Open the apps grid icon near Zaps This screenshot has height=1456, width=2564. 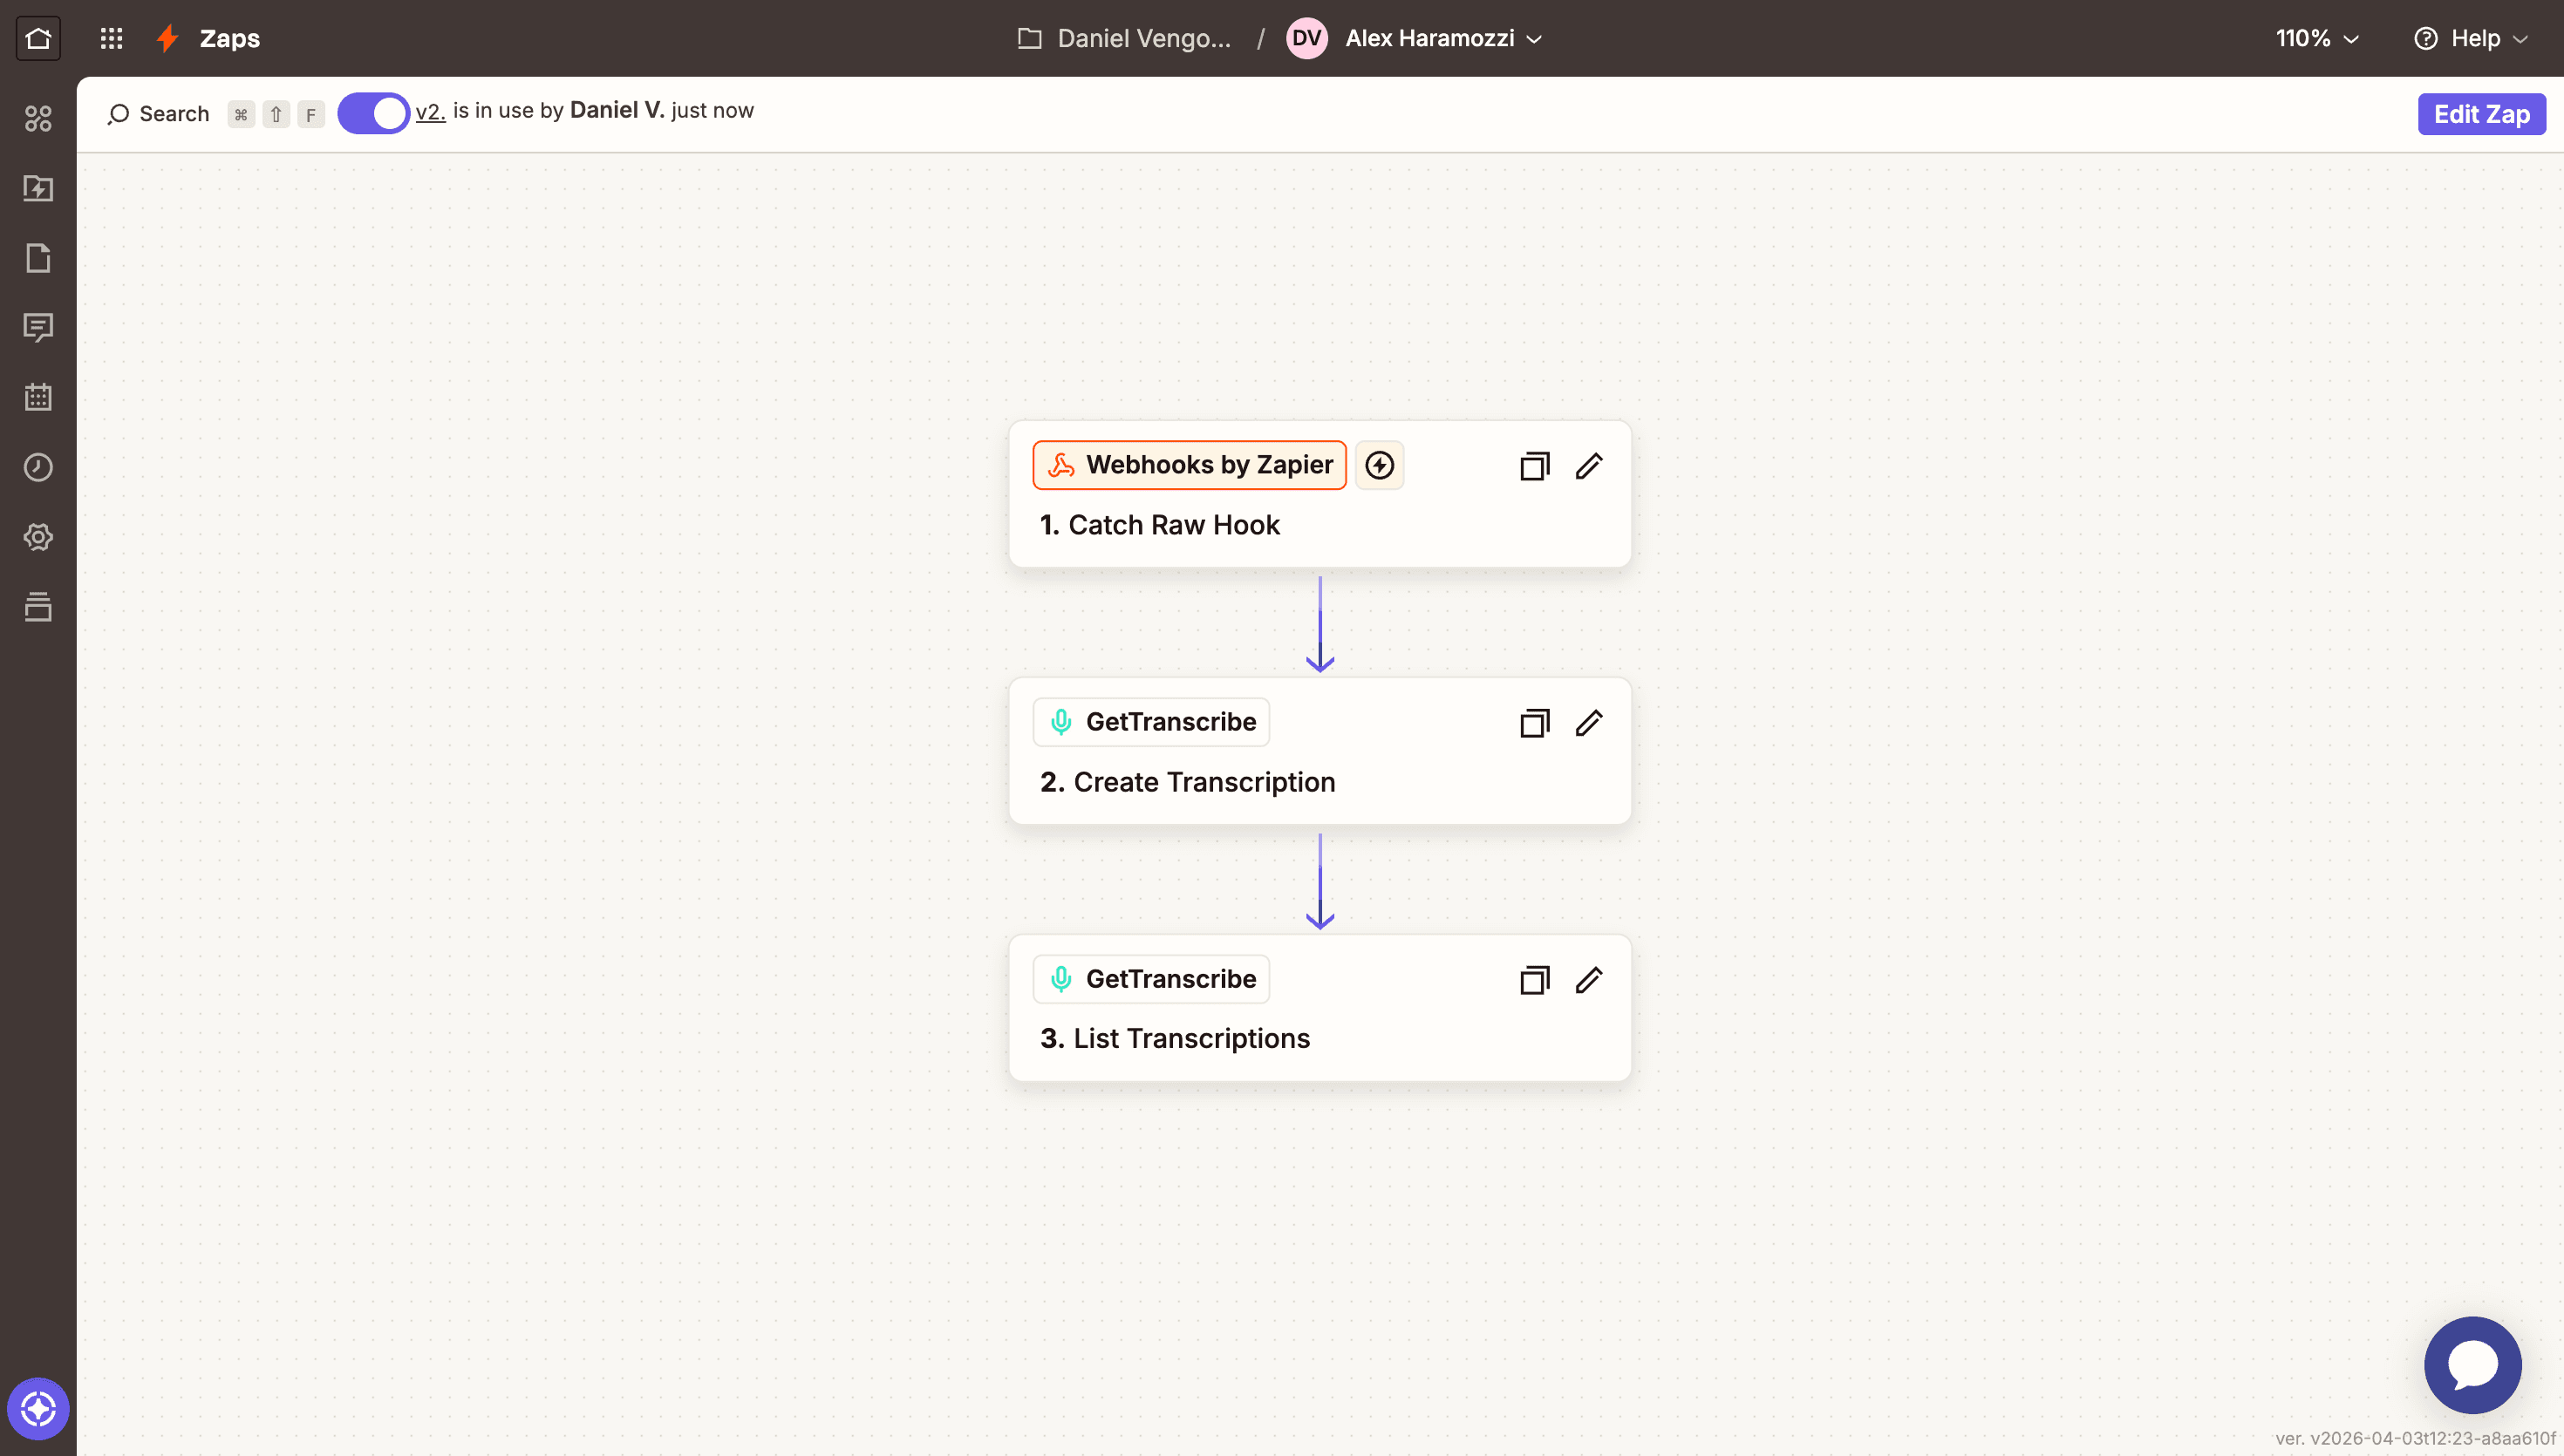point(111,38)
